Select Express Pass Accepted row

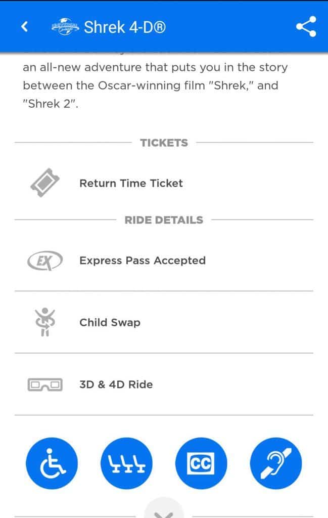point(164,261)
